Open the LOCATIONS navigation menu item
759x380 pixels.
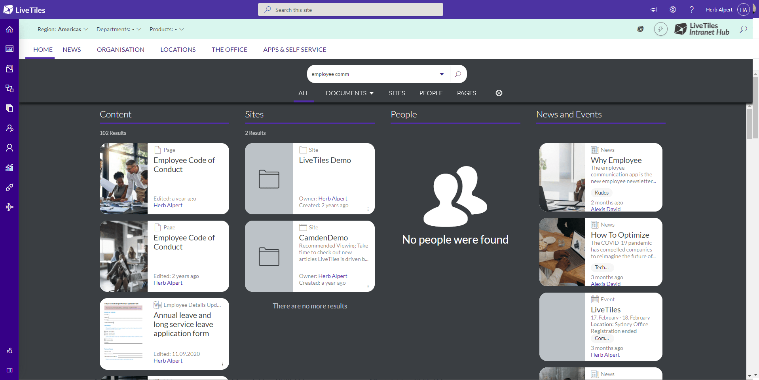[x=178, y=49]
